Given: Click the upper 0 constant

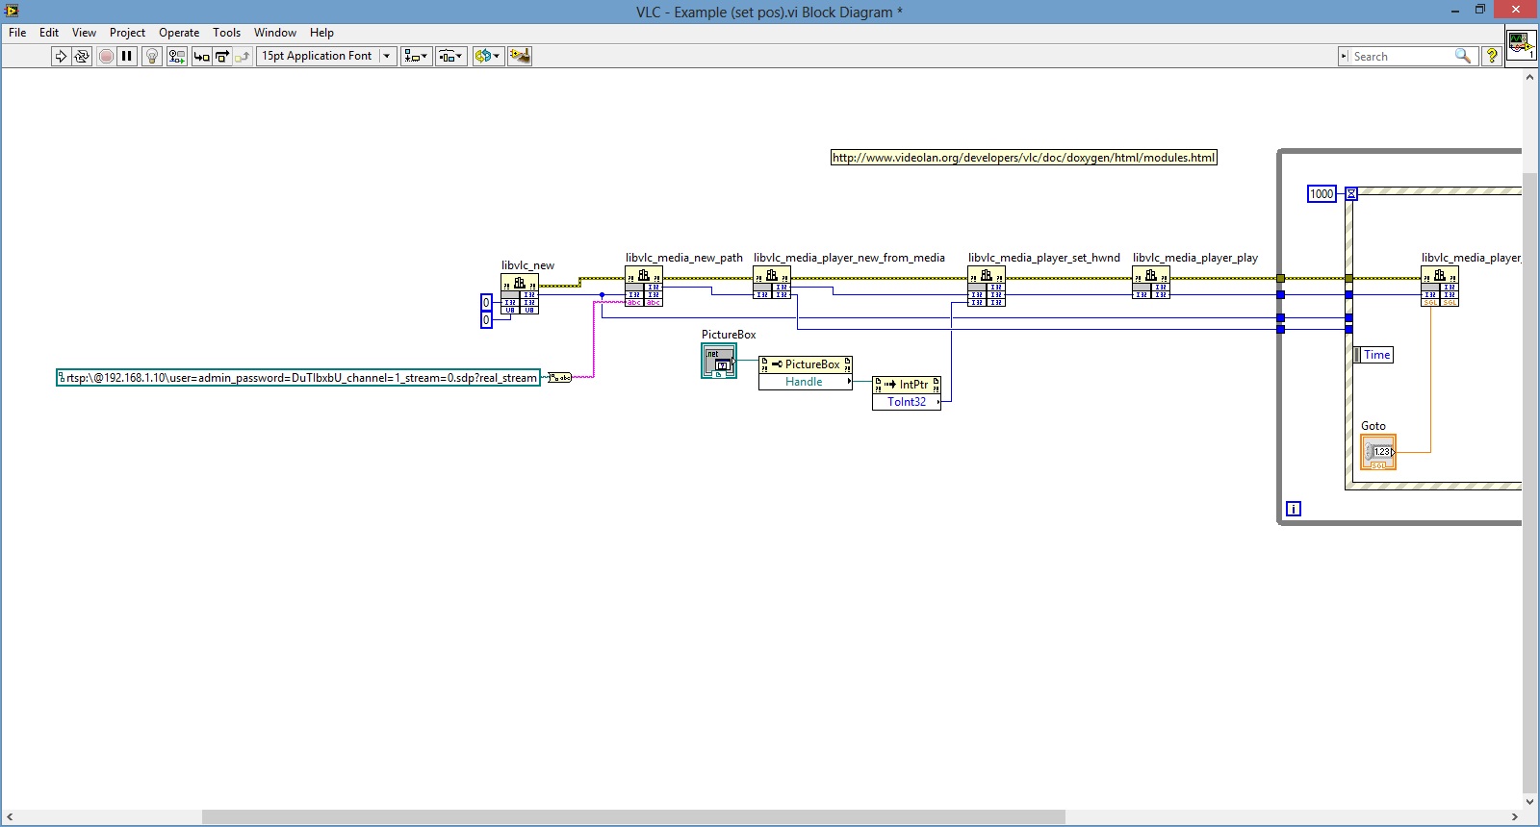Looking at the screenshot, I should tap(486, 303).
